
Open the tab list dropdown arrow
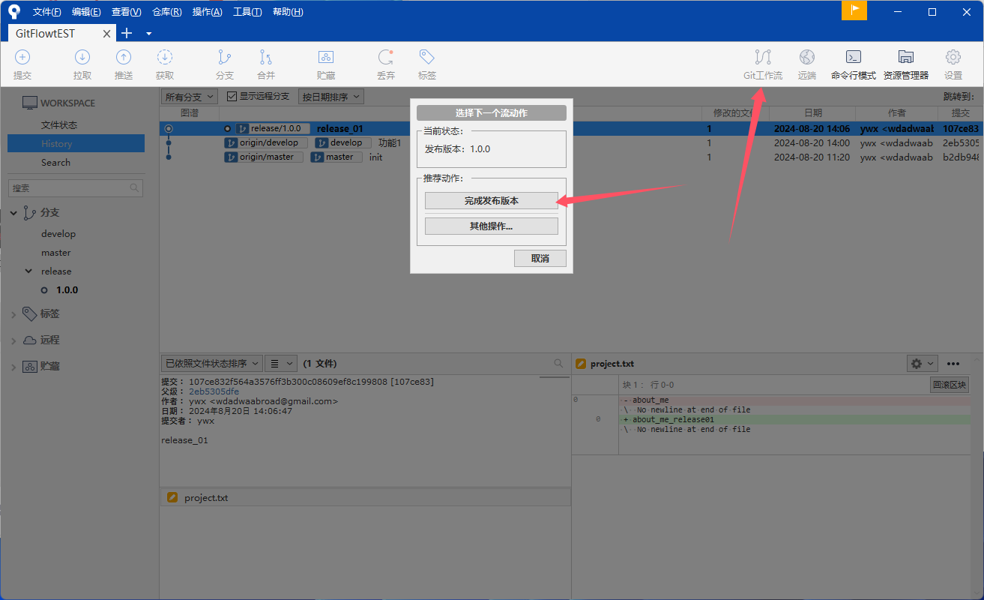[148, 34]
